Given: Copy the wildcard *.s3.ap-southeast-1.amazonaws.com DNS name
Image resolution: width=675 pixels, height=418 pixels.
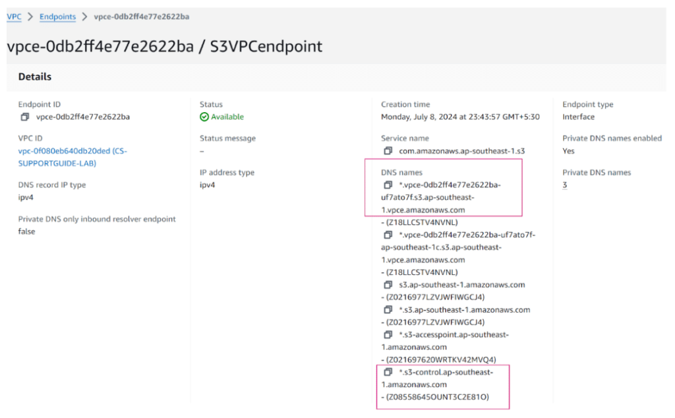Looking at the screenshot, I should click(388, 310).
